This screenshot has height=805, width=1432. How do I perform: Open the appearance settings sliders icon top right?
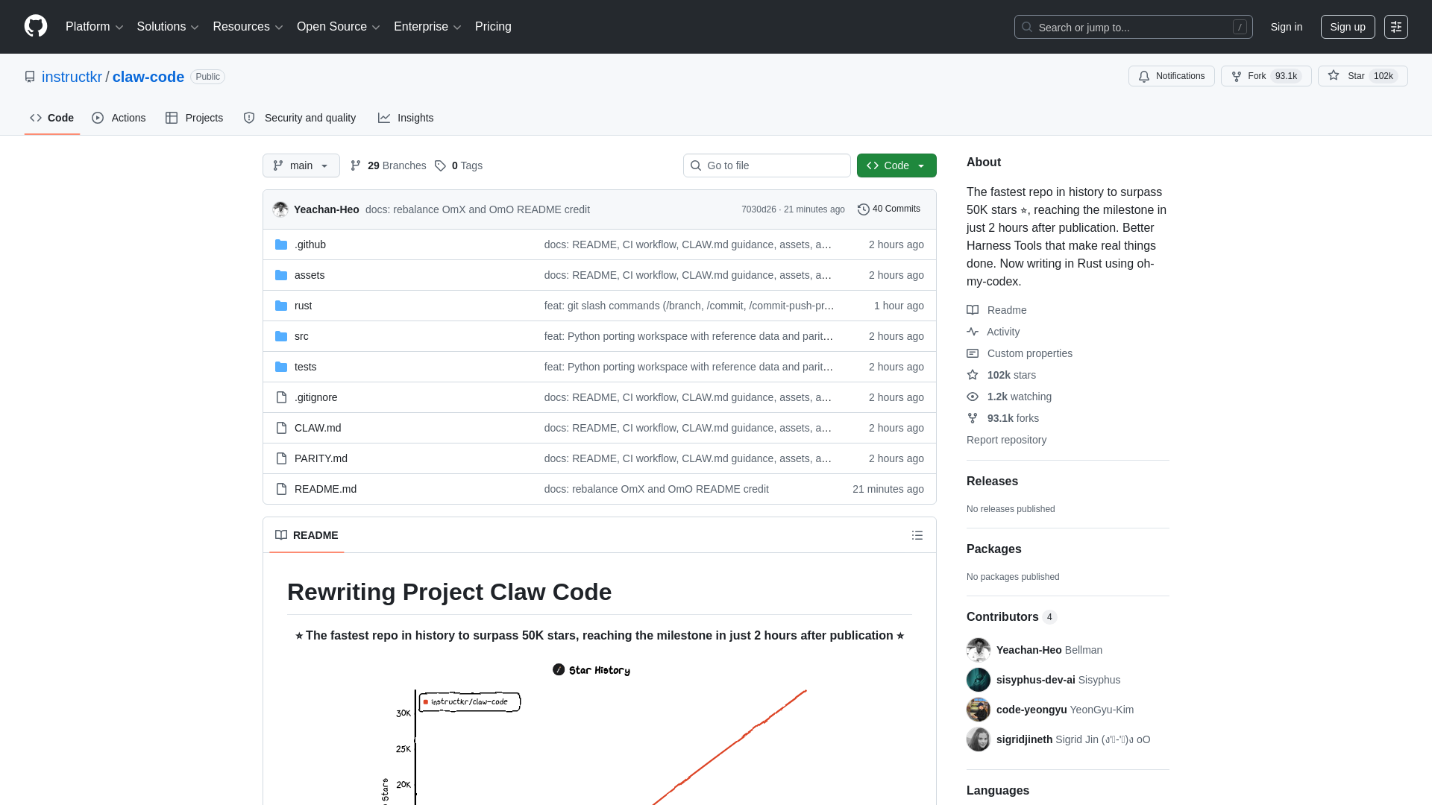point(1396,27)
